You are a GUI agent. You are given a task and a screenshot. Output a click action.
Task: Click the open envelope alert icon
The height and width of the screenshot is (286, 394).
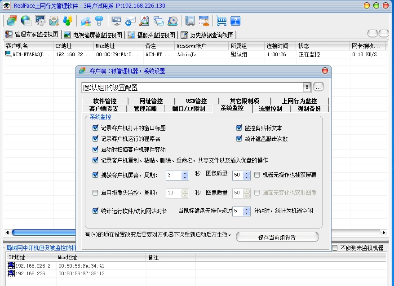54,21
